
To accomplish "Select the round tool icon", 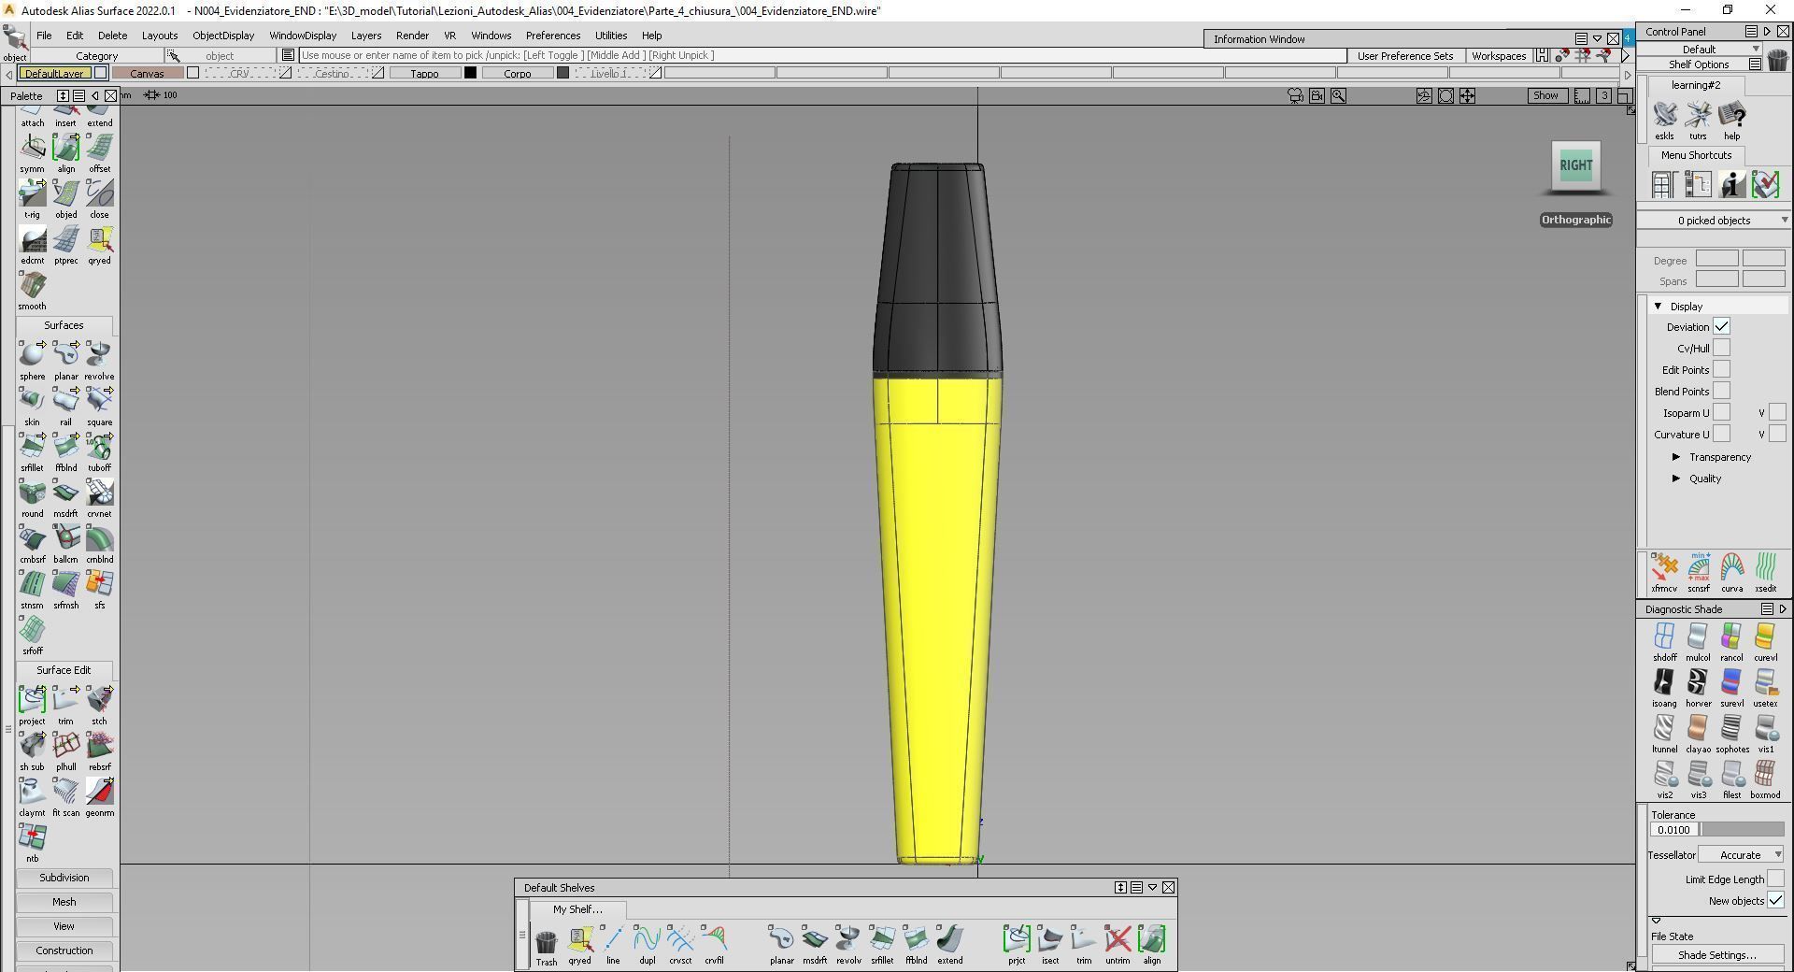I will (x=32, y=492).
